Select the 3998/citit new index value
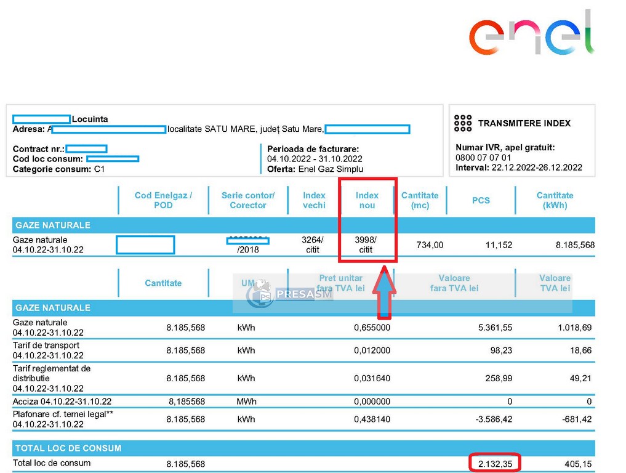The image size is (626, 473). [366, 245]
